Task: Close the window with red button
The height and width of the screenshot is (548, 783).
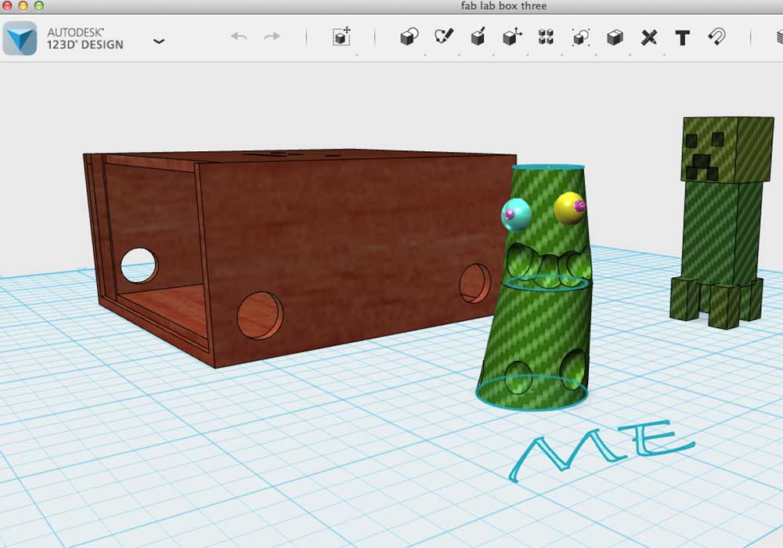Action: click(x=7, y=5)
